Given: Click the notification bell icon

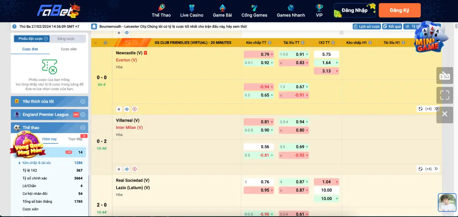Looking at the screenshot, I should pyautogui.click(x=94, y=27).
